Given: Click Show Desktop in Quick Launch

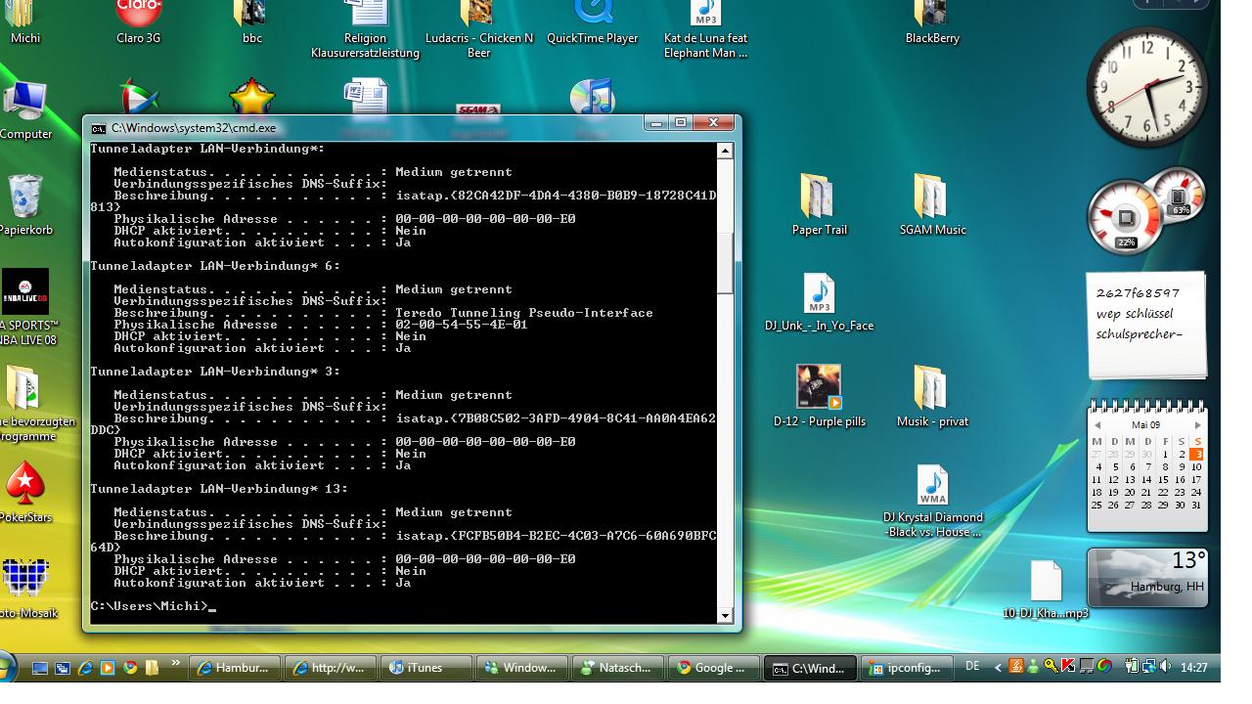Looking at the screenshot, I should point(40,668).
